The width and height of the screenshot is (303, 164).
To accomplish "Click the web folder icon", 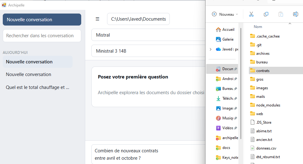I will point(252,114).
